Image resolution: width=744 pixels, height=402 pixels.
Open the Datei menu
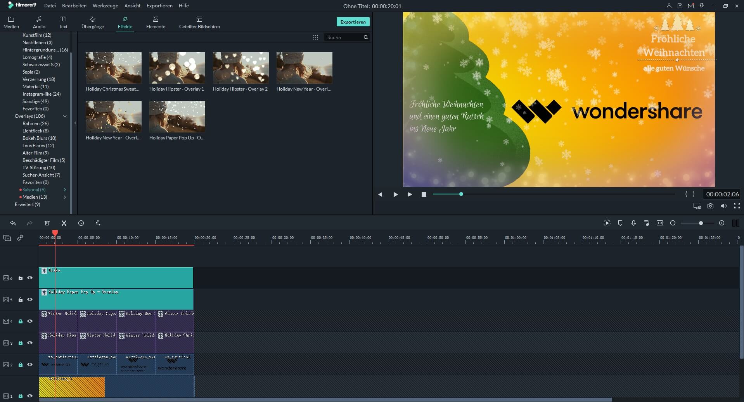(x=50, y=6)
